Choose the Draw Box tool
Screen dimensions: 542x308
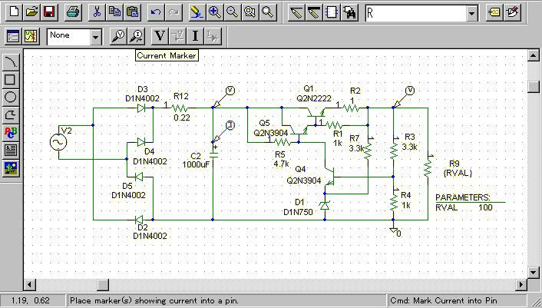11,79
